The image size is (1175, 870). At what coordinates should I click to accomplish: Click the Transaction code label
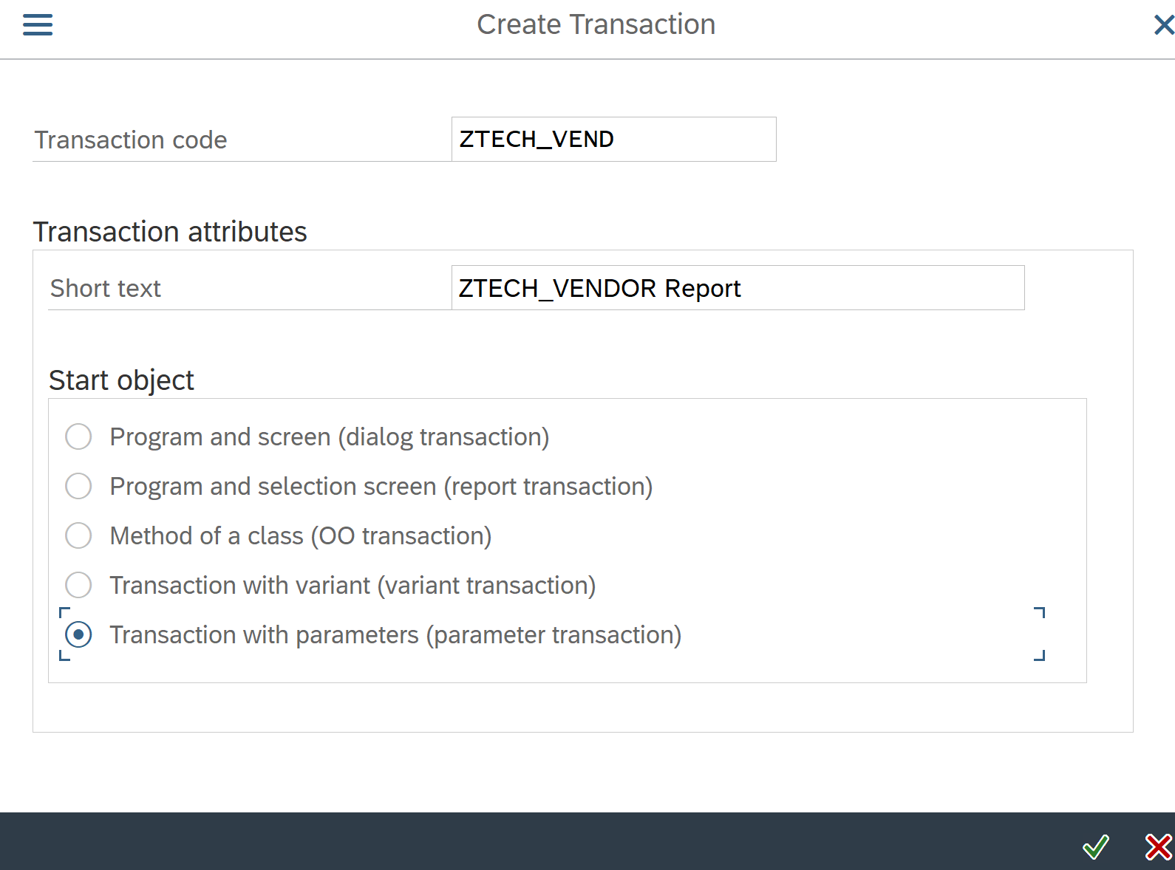(131, 140)
